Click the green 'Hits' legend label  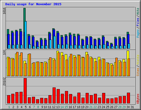(138, 12)
